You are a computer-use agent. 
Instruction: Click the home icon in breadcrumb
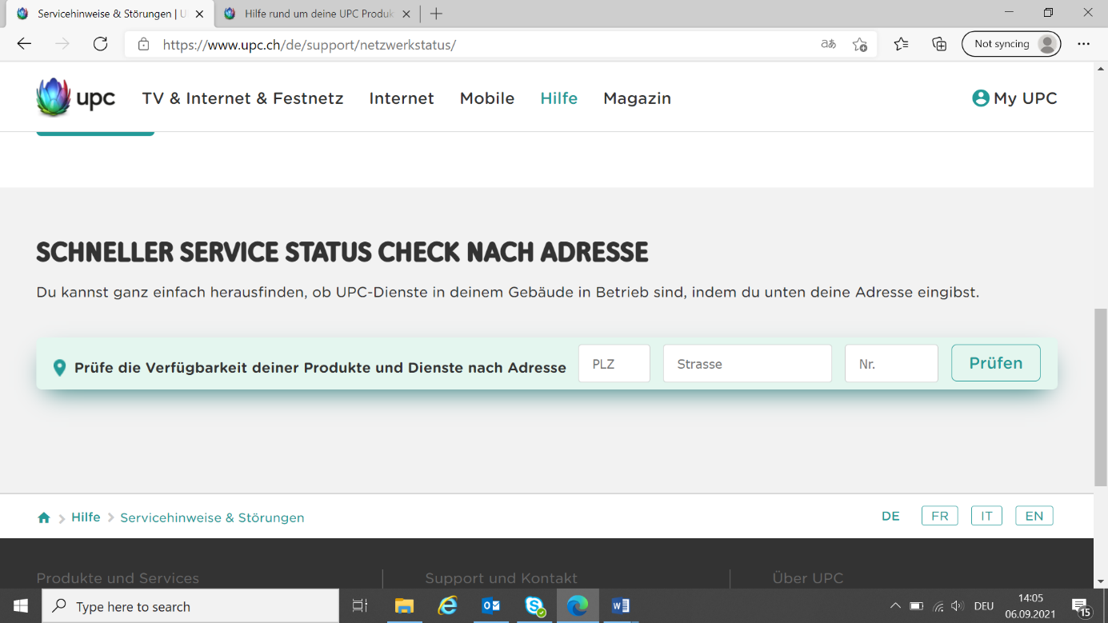point(44,517)
